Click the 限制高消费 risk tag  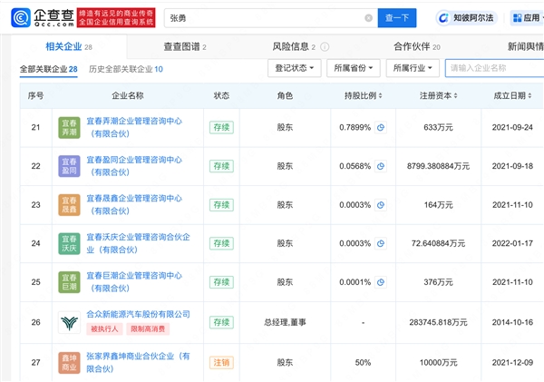click(x=148, y=328)
